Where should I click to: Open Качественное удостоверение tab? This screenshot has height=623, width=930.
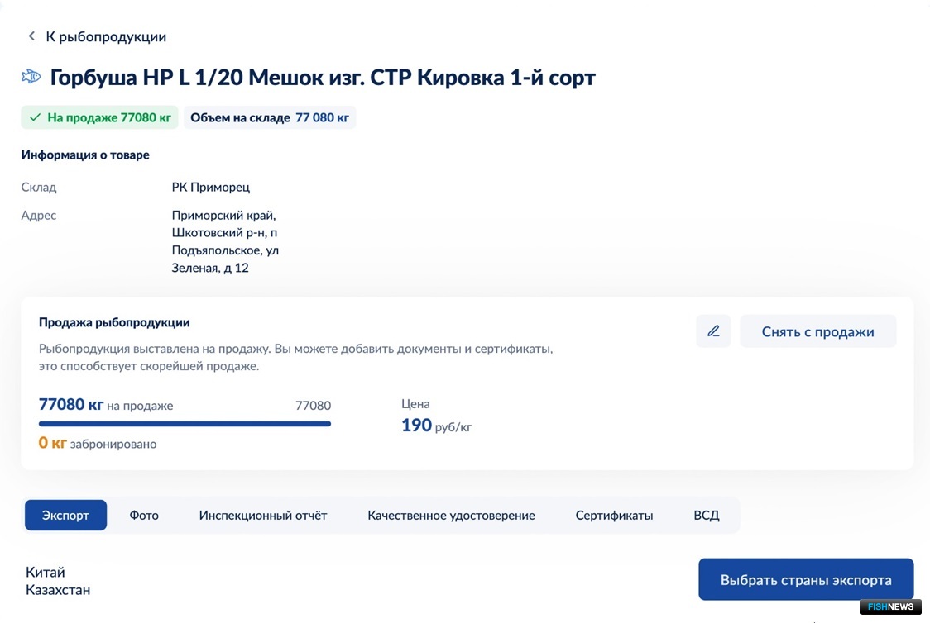click(452, 516)
